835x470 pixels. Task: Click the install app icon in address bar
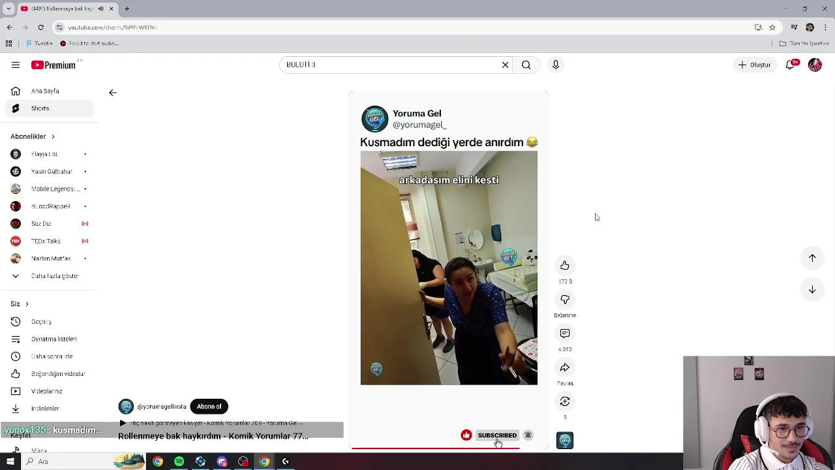click(758, 27)
